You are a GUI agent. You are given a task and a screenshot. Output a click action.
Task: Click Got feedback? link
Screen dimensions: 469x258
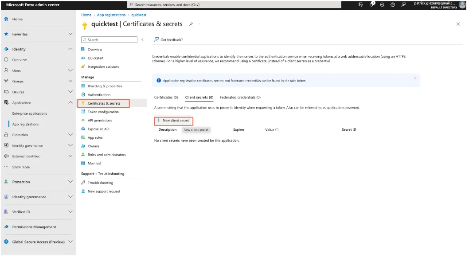coord(168,40)
